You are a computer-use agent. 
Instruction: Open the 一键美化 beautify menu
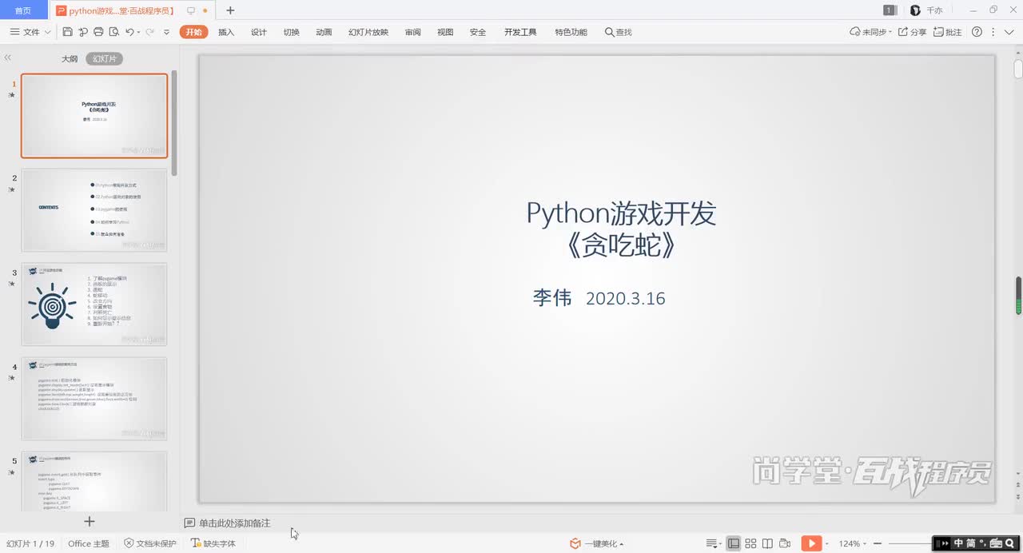pyautogui.click(x=596, y=543)
